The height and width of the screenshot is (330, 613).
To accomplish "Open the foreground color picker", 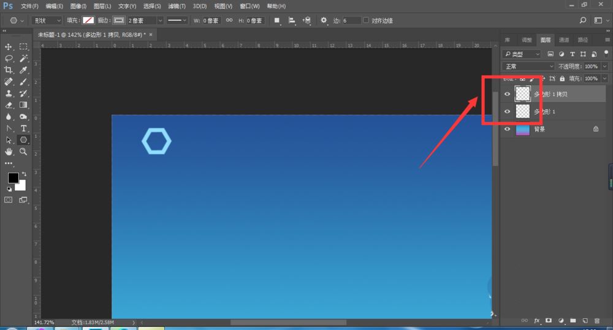I will pos(13,178).
